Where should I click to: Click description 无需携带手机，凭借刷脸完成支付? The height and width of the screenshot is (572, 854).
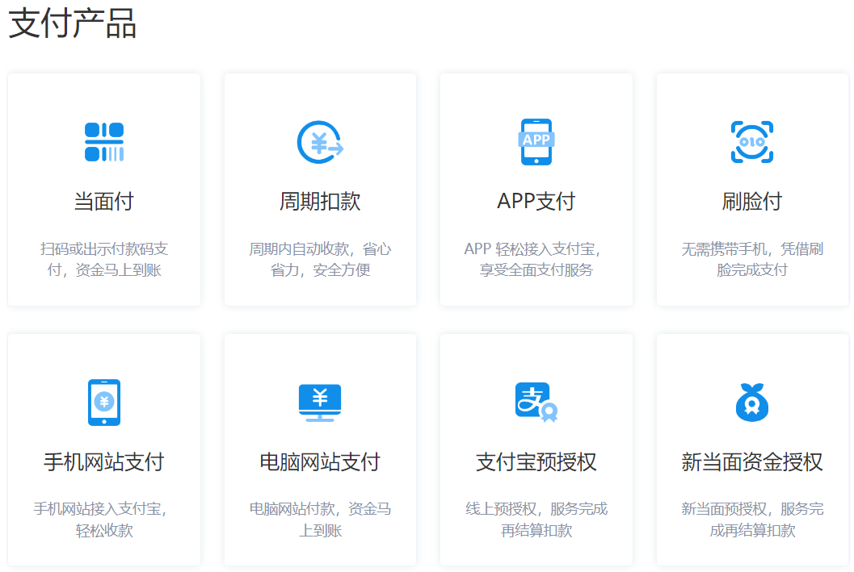pos(752,259)
